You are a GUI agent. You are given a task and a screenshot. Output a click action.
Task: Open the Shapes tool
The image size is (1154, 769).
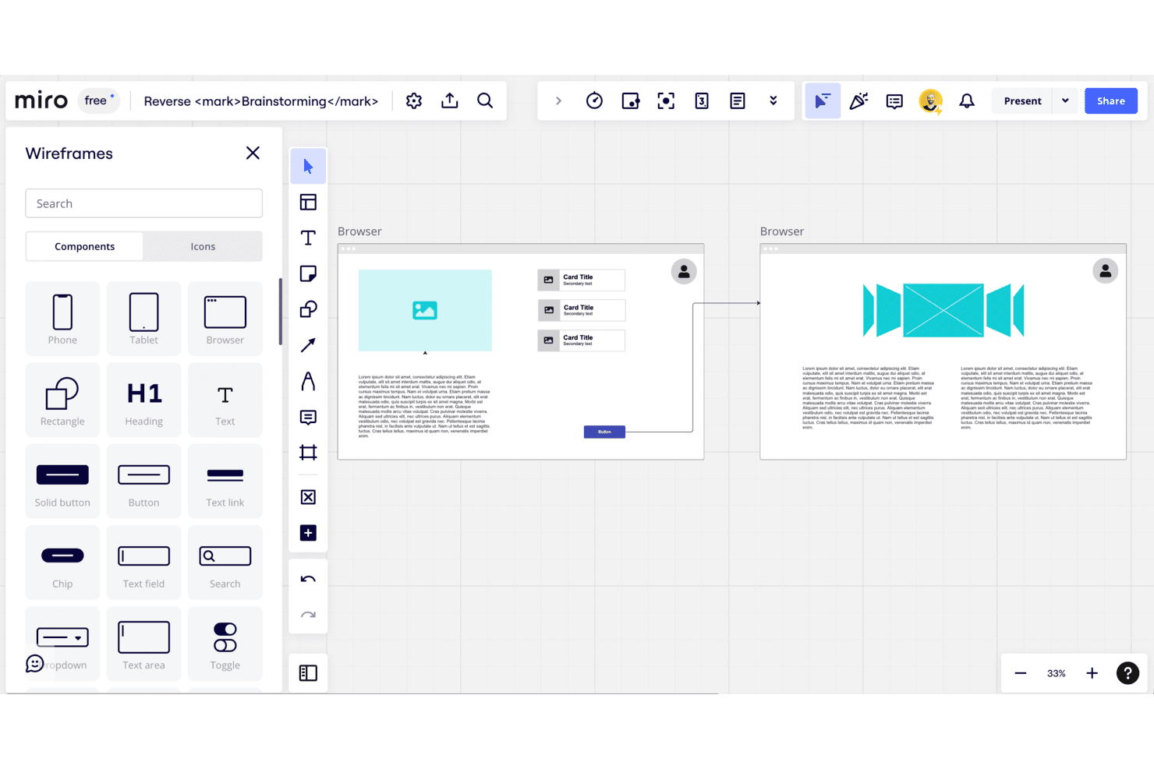click(308, 309)
